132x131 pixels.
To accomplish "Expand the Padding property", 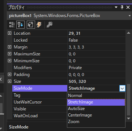I will [x=9, y=75].
